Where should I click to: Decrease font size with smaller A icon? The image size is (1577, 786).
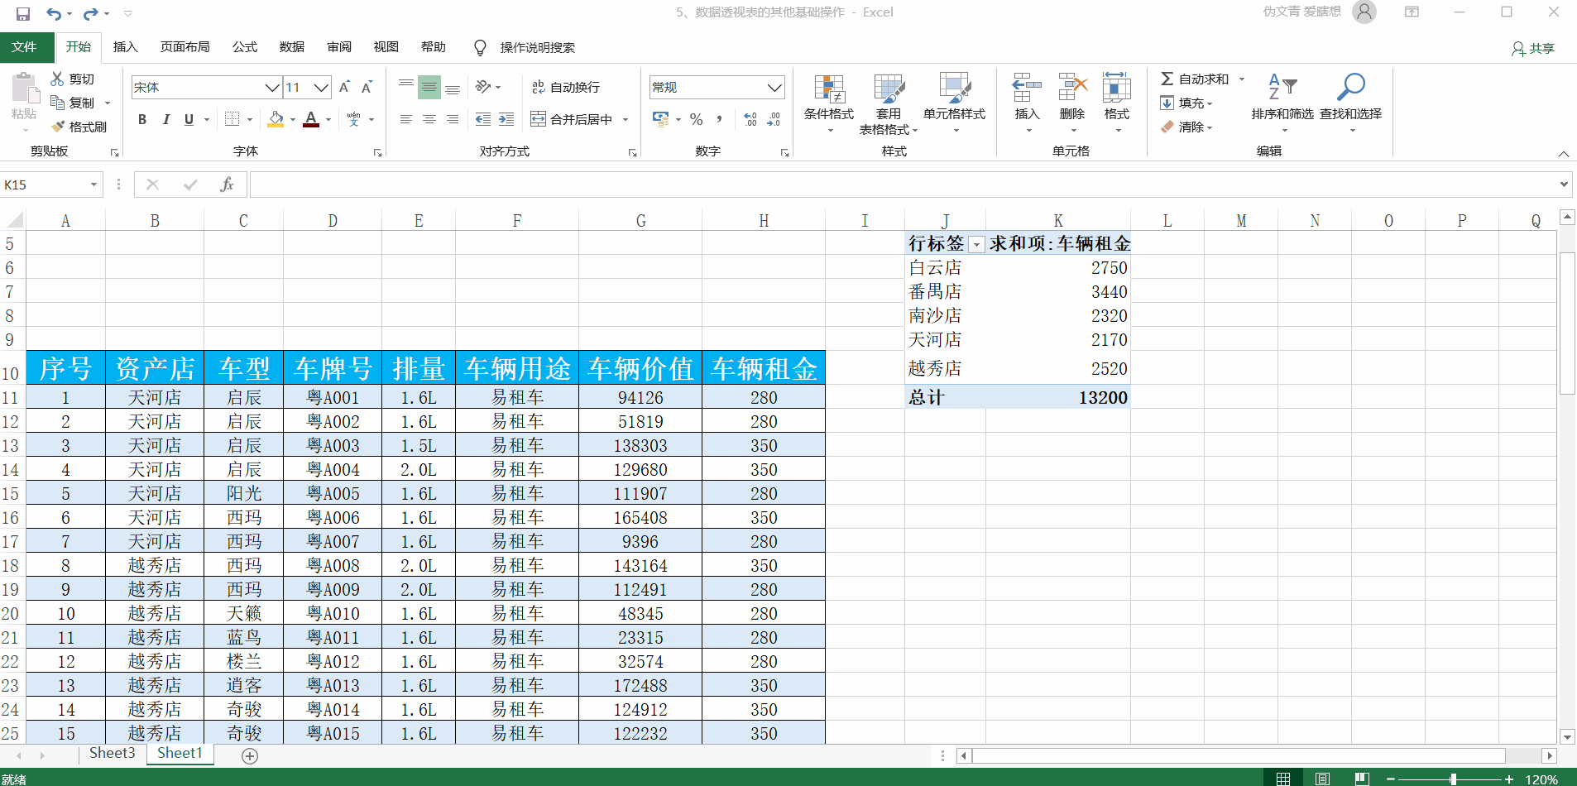pos(367,87)
